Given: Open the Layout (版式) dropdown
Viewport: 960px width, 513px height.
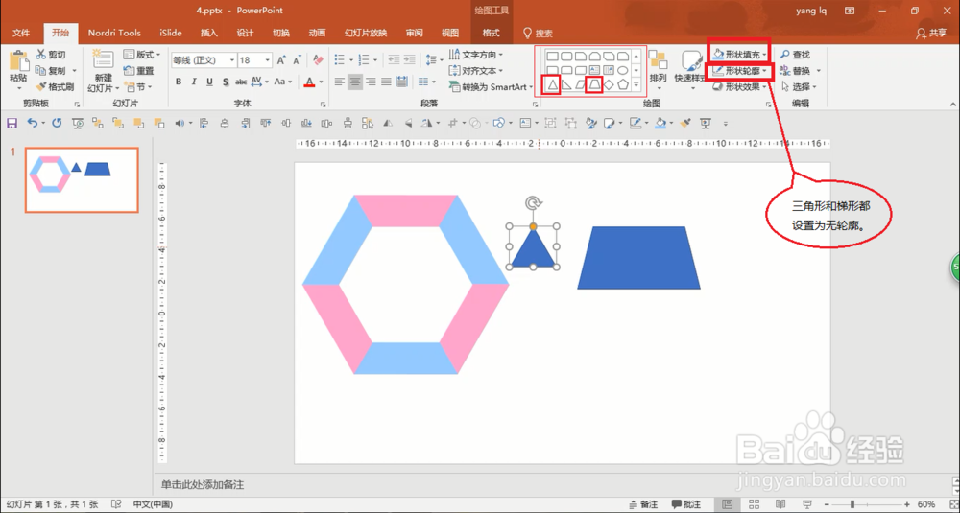Looking at the screenshot, I should point(141,55).
